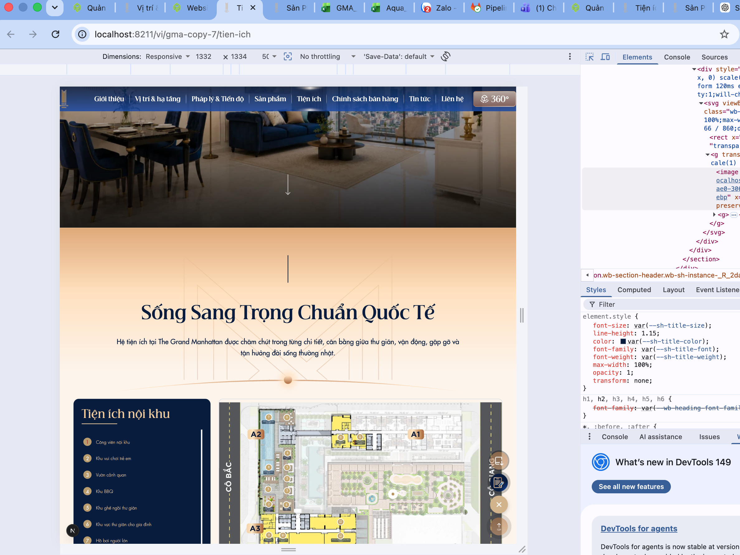Screen dimensions: 740x555
Task: Open the Dimensions Responsive dropdown
Action: click(168, 57)
